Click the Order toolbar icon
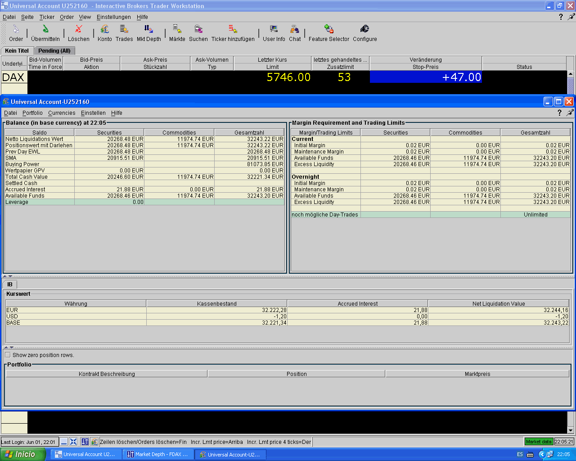The height and width of the screenshot is (461, 576). 16,30
